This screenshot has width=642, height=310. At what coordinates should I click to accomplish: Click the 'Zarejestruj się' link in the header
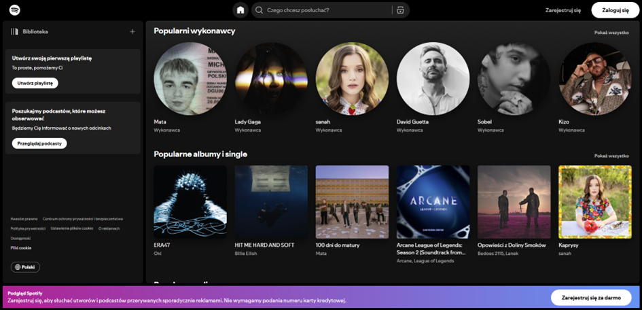pos(563,11)
